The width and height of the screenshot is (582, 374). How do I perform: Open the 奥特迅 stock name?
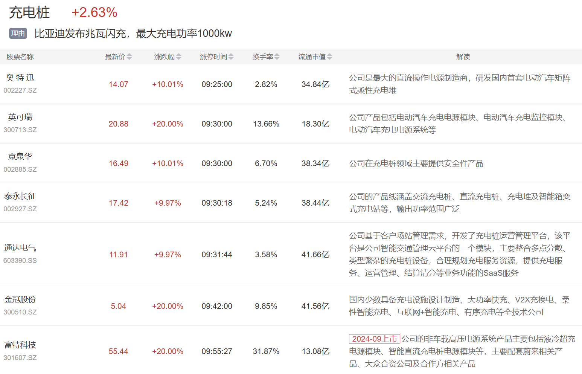pyautogui.click(x=20, y=78)
